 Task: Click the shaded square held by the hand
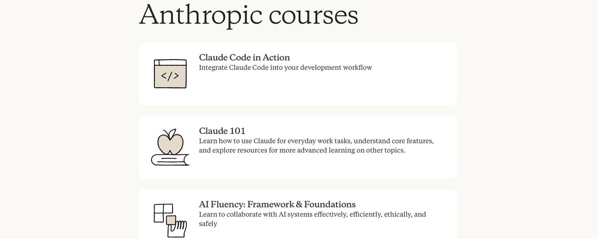[171, 220]
